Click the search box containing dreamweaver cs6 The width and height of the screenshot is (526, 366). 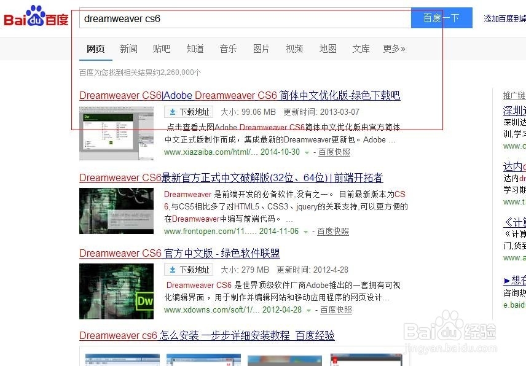click(245, 18)
